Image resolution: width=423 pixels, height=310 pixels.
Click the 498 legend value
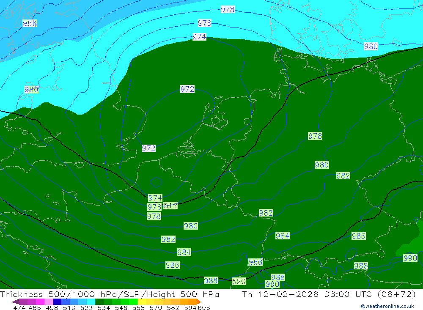click(x=52, y=307)
